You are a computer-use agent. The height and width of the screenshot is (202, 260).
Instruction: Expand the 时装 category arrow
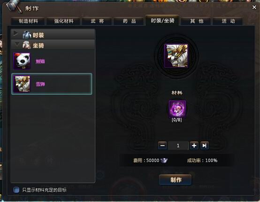tap(15, 33)
